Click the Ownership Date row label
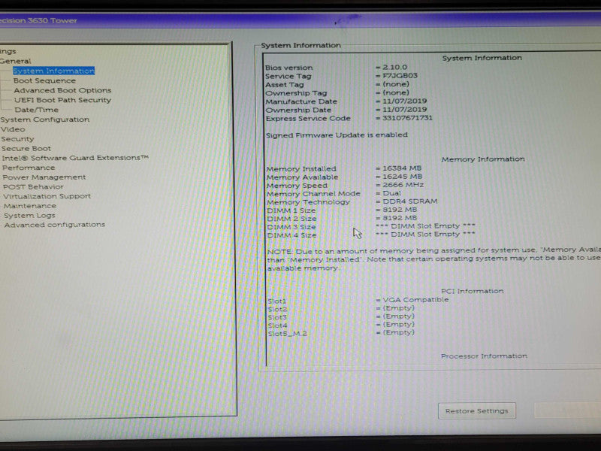Image resolution: width=601 pixels, height=451 pixels. [x=298, y=110]
